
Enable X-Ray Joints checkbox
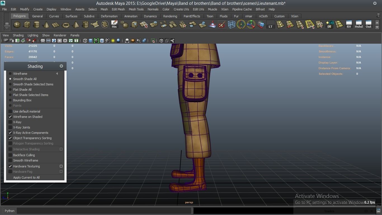click(x=10, y=127)
